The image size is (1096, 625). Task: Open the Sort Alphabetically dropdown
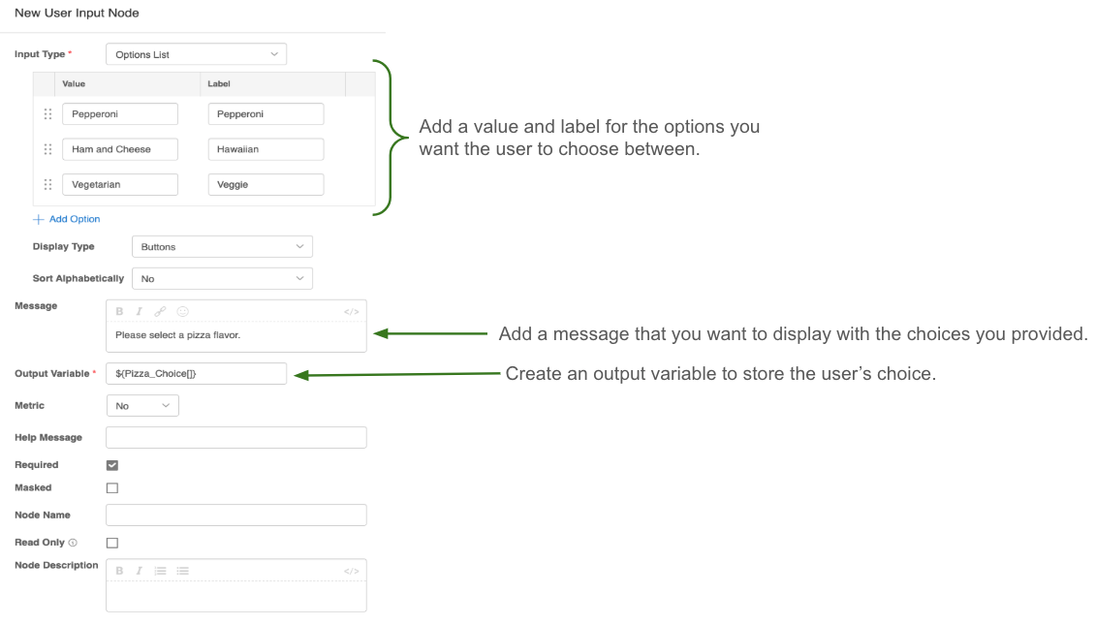(222, 278)
